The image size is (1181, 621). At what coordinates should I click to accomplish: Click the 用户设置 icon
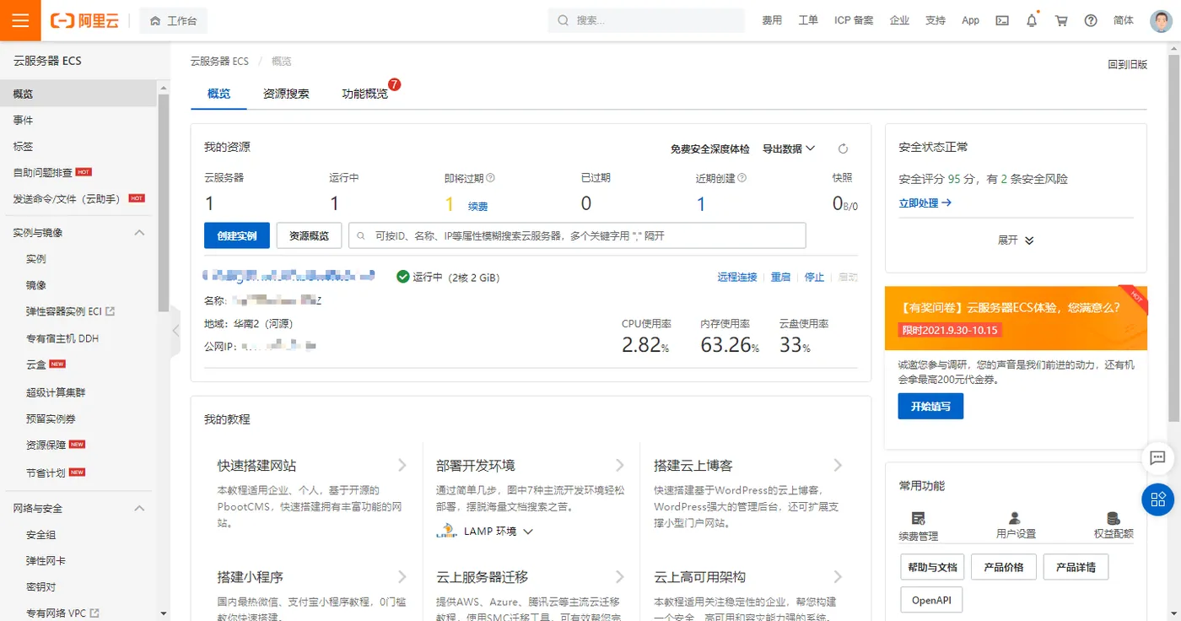coord(1015,518)
